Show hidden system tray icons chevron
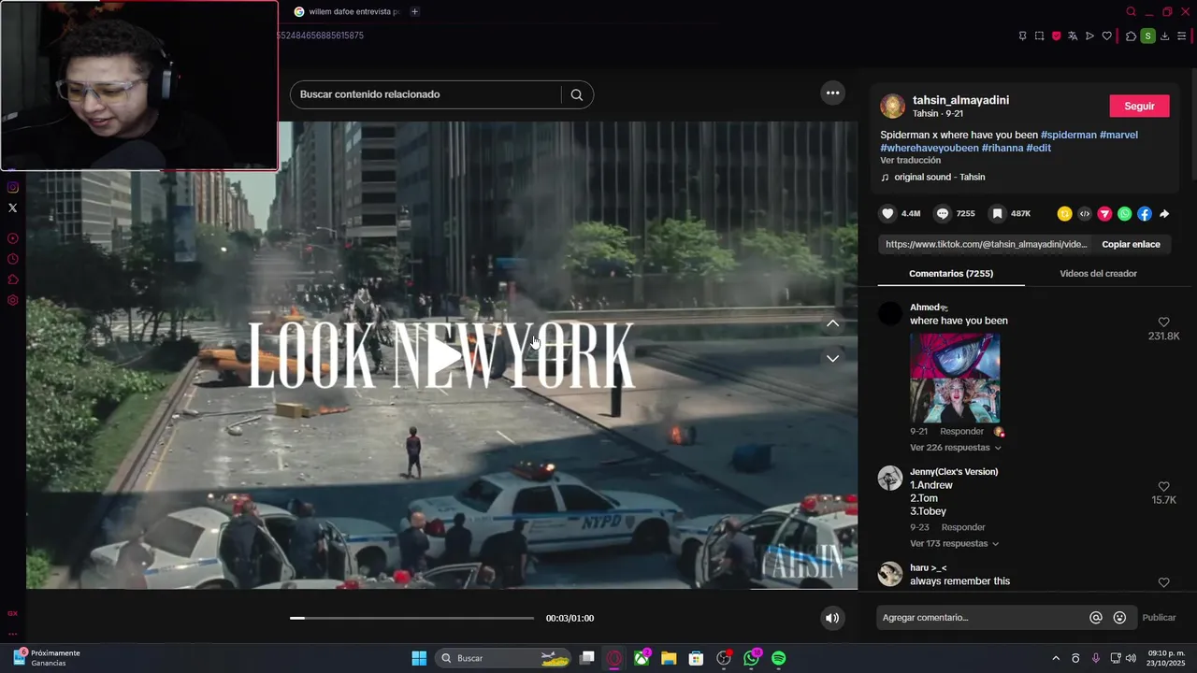Viewport: 1197px width, 673px height. tap(1056, 658)
